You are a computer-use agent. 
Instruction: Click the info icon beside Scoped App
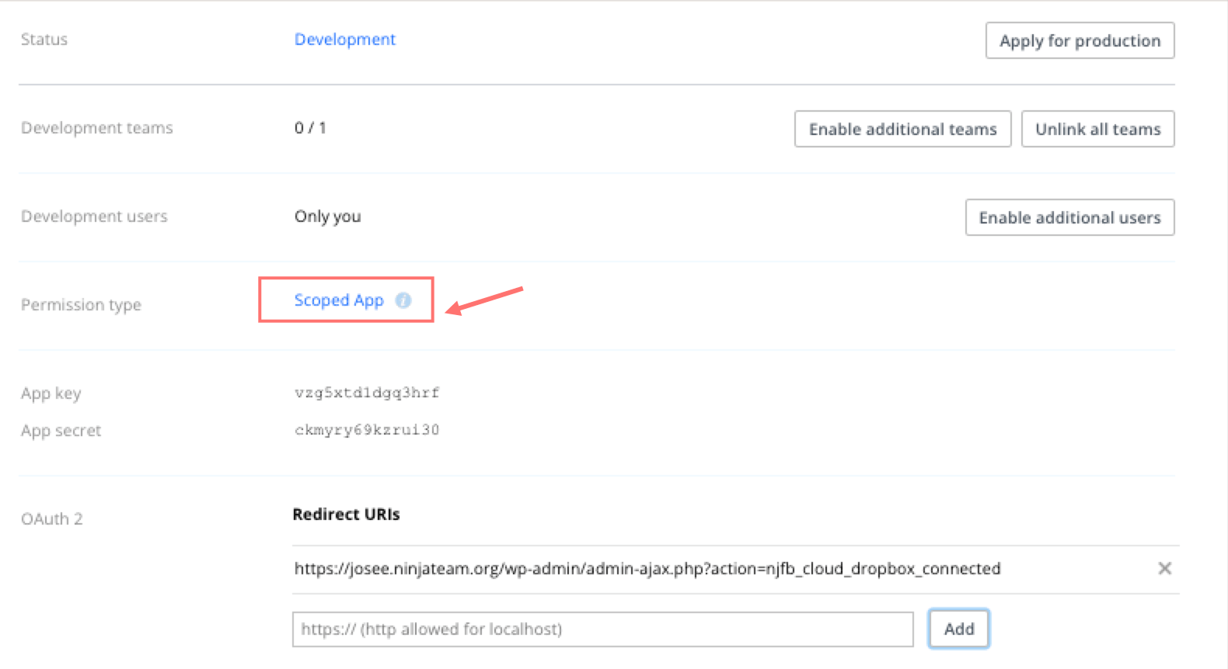coord(403,300)
